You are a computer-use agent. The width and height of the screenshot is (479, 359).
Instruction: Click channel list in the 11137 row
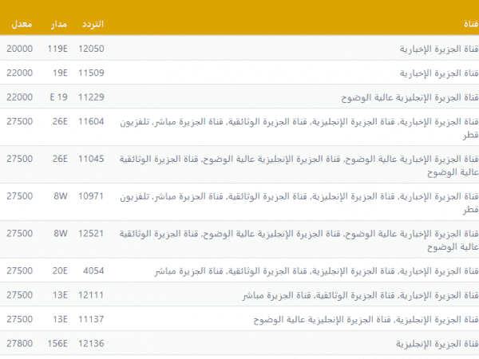pyautogui.click(x=366, y=320)
